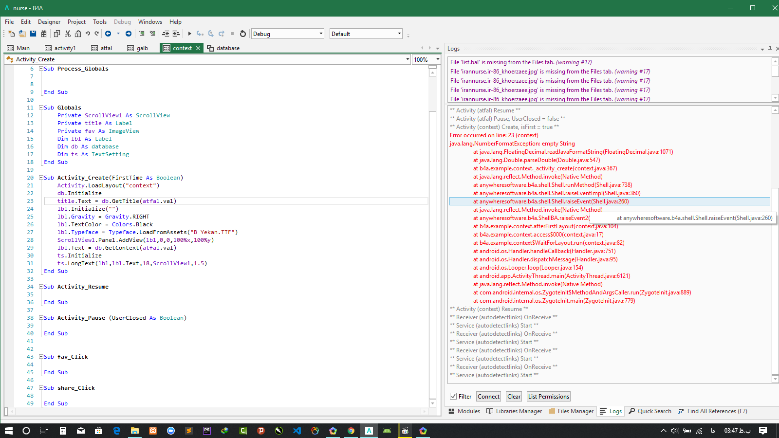The image size is (779, 438).
Task: Toggle the Filter checkbox in Logs
Action: [x=453, y=397]
